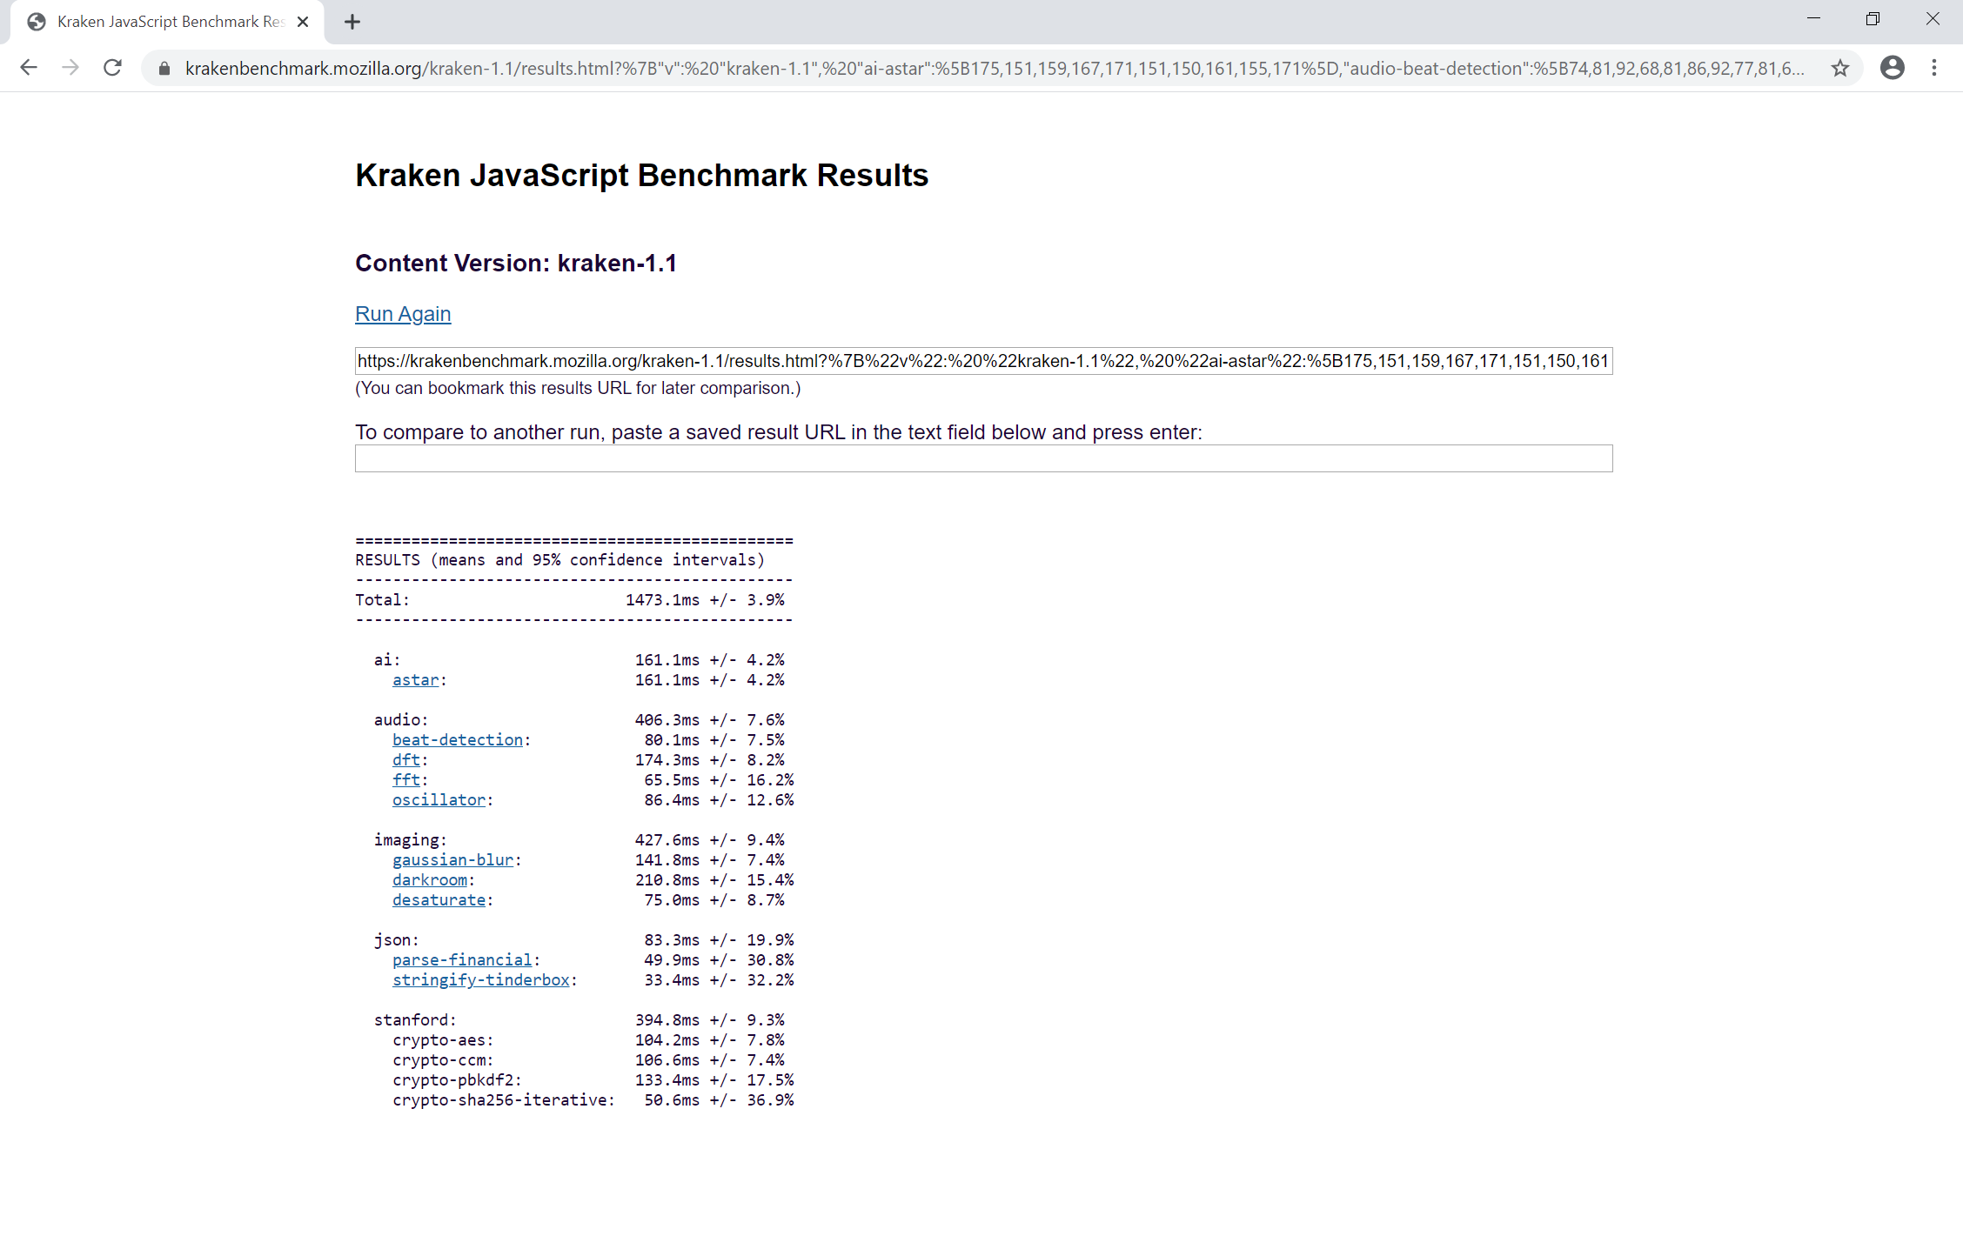The width and height of the screenshot is (1963, 1256).
Task: Click the 'stanford:' category label
Action: click(415, 1020)
